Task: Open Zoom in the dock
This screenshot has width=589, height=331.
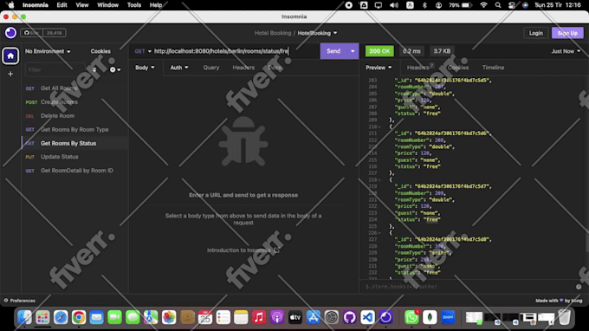Action: coord(448,317)
